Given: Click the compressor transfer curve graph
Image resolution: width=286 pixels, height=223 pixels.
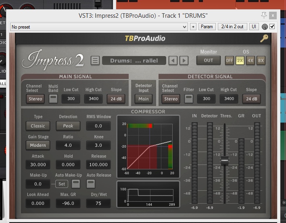Looking at the screenshot, I should pyautogui.click(x=148, y=147).
